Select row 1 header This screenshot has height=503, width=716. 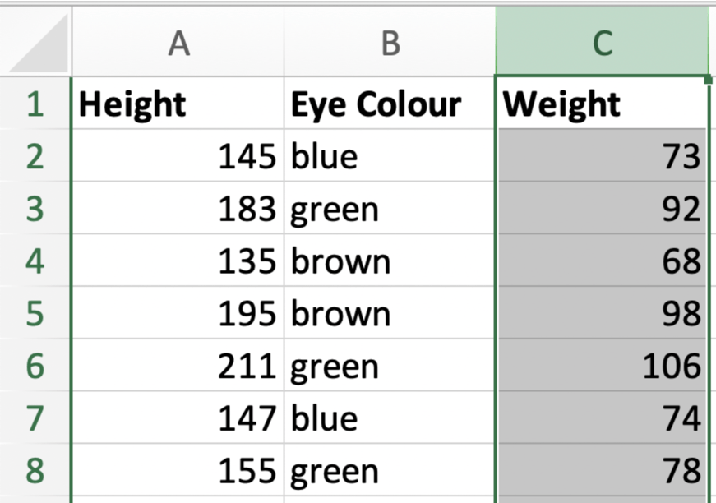tap(35, 104)
